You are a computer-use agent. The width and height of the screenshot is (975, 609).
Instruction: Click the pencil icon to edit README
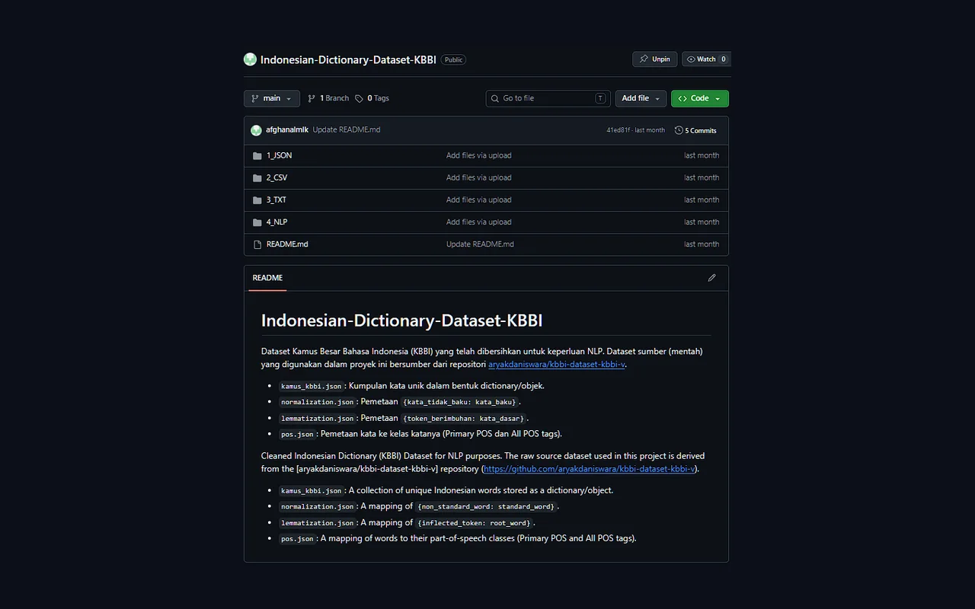tap(711, 278)
